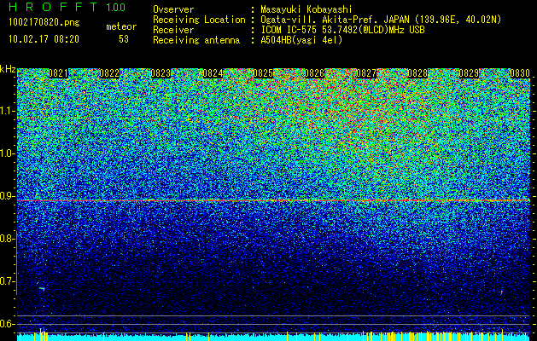Click the Receiver ICOM IC-575 text
The width and height of the screenshot is (537, 341).
click(342, 30)
